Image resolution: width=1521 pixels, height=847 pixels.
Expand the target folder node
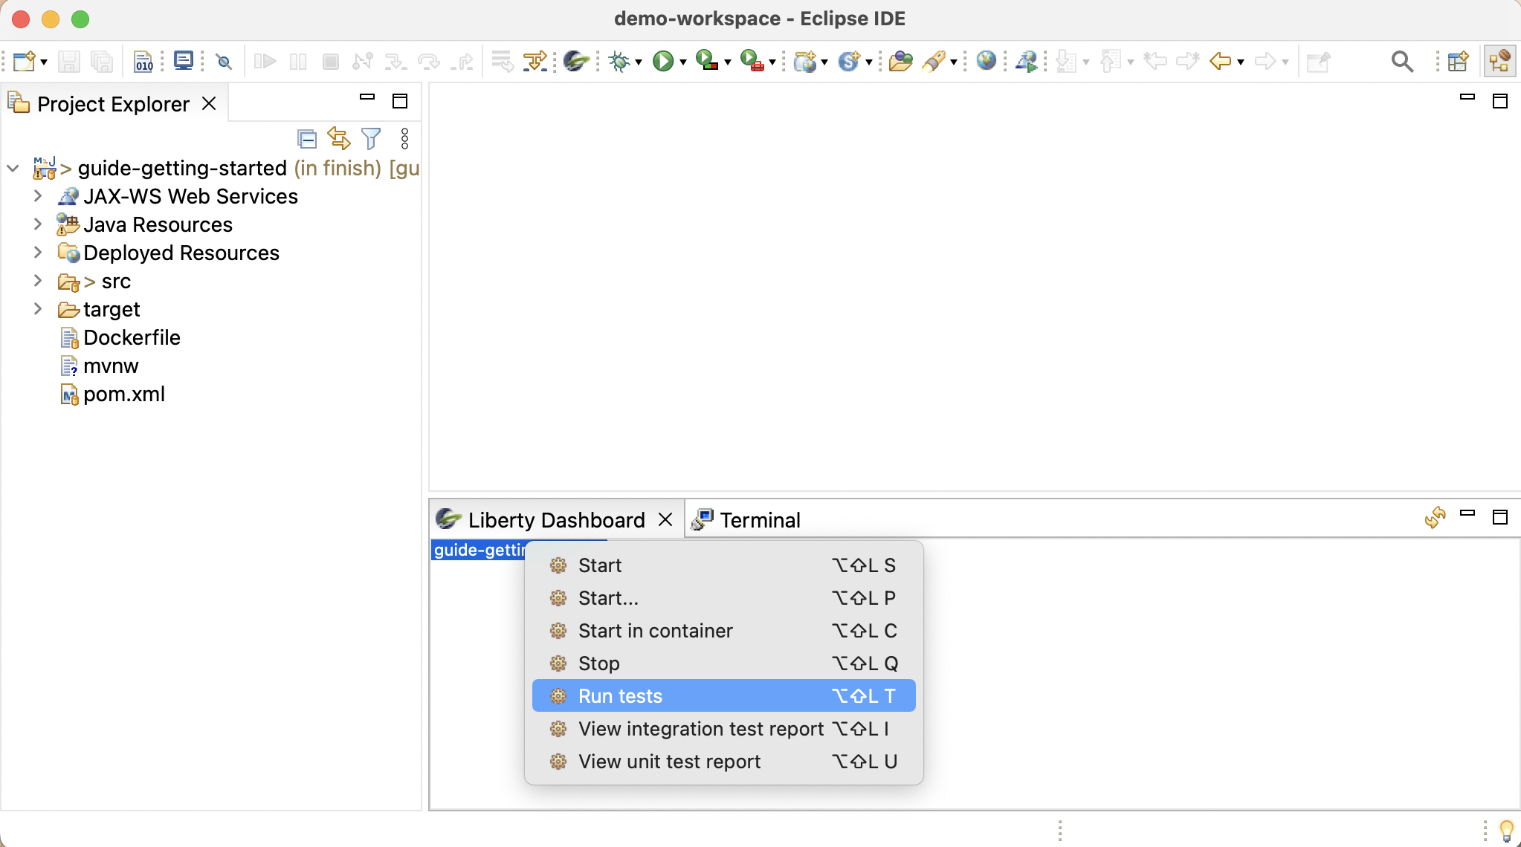(x=38, y=309)
